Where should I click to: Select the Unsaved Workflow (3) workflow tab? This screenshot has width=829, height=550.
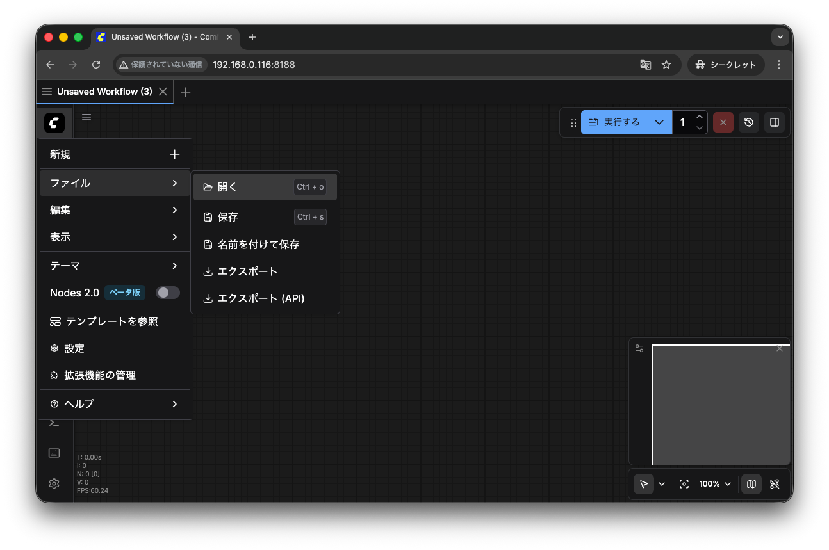click(x=104, y=92)
